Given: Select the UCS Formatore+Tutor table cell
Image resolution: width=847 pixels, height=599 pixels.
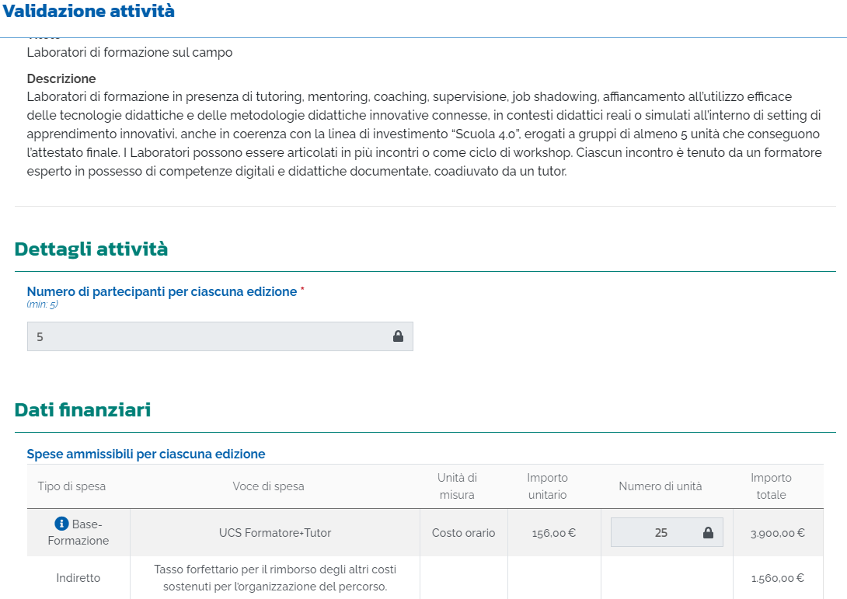Looking at the screenshot, I should click(x=275, y=532).
